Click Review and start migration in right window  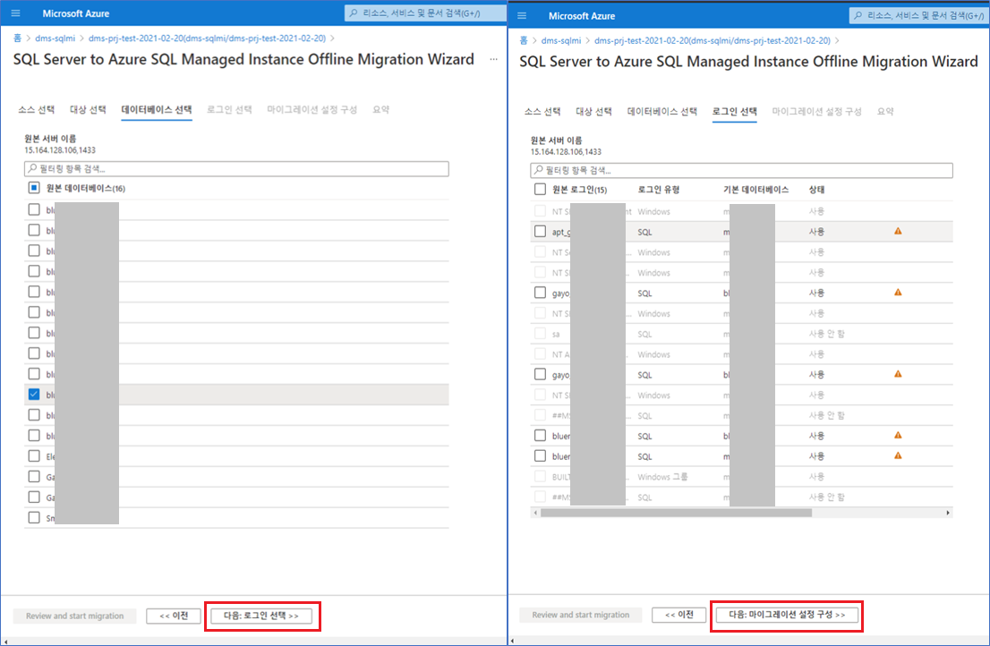pyautogui.click(x=580, y=615)
